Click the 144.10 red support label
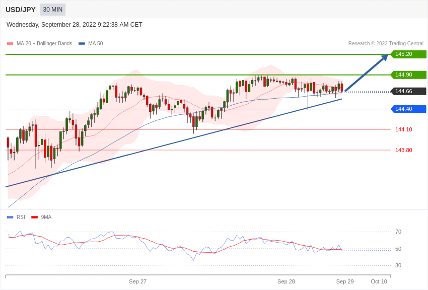This screenshot has width=428, height=290. pos(404,129)
